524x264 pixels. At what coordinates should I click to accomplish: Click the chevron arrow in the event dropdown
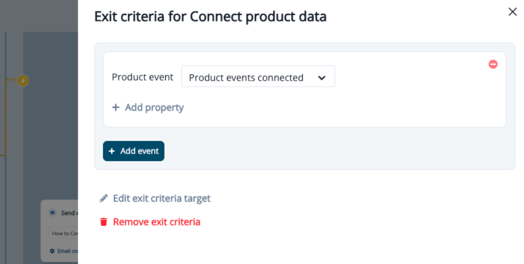(322, 77)
